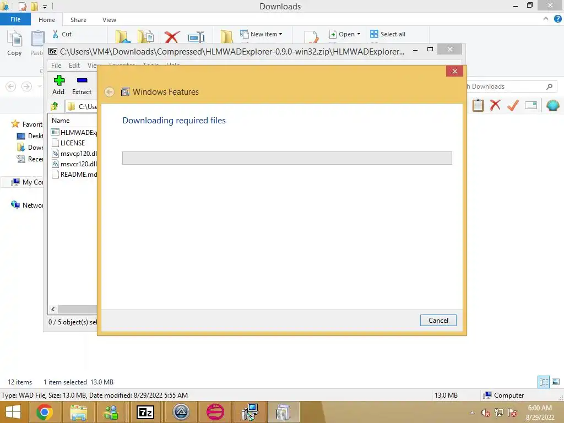The image size is (564, 423).
Task: Open File Explorer from taskbar
Action: (78, 412)
